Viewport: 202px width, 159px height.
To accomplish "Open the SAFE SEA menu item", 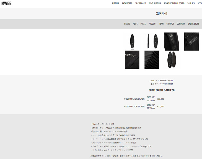I will pos(191,3).
